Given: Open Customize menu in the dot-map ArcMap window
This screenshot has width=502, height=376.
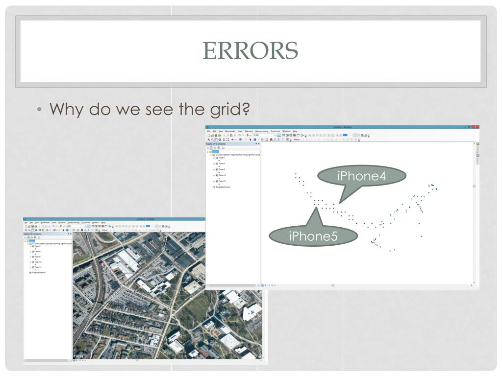Looking at the screenshot, I should (276, 131).
